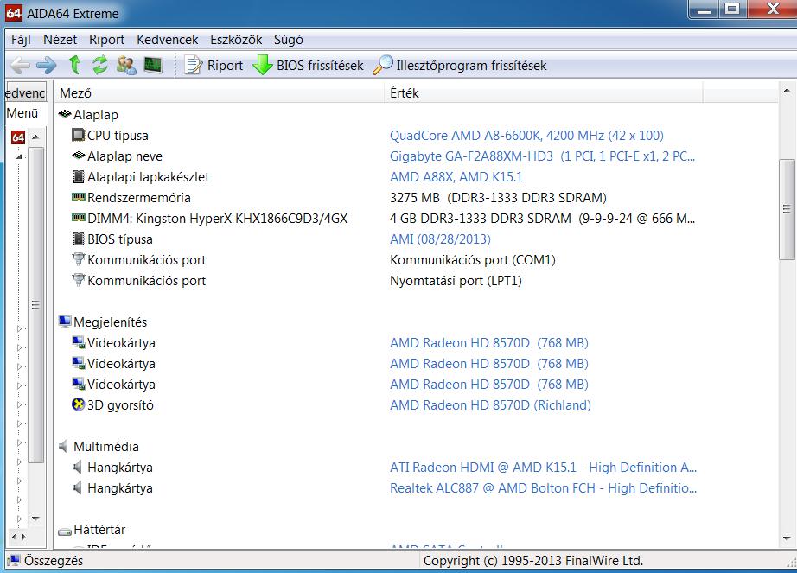This screenshot has height=573, width=797.
Task: Click the Alaplapi lapkakészlet icon
Action: [x=79, y=176]
